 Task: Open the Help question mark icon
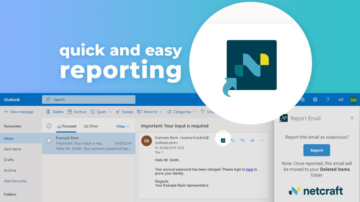click(x=328, y=100)
